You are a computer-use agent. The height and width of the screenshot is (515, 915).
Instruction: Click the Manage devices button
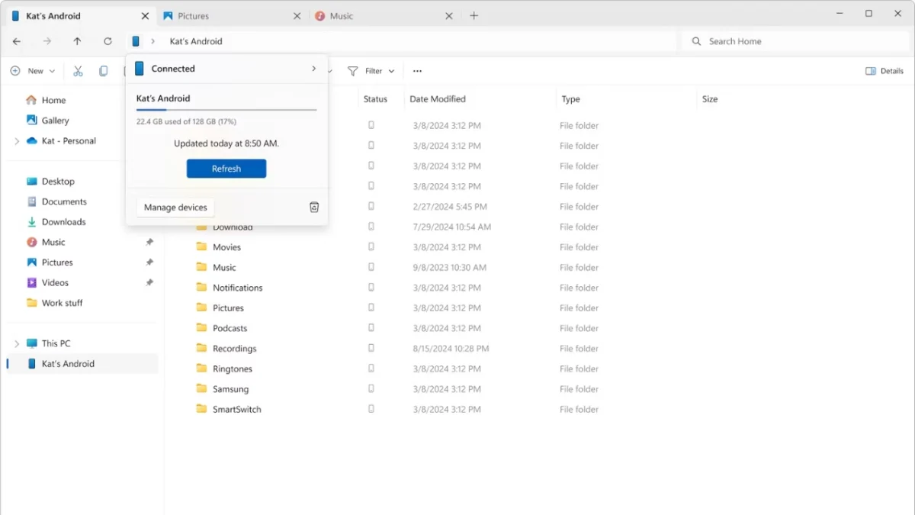click(x=175, y=208)
